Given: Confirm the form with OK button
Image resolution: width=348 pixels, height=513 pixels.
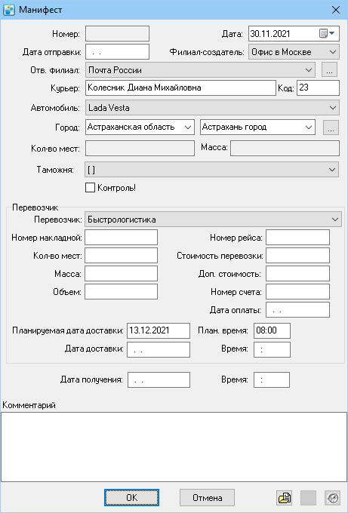Looking at the screenshot, I should [x=131, y=498].
